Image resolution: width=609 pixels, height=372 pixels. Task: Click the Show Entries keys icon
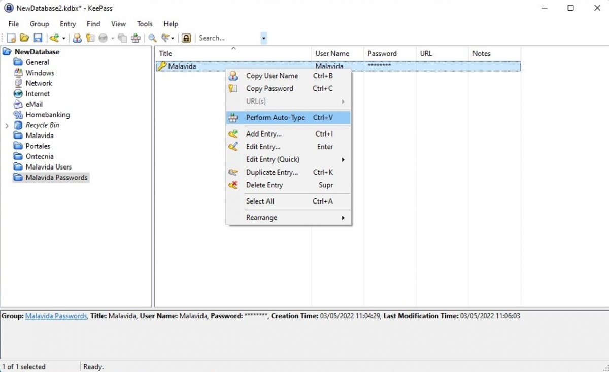click(x=165, y=38)
